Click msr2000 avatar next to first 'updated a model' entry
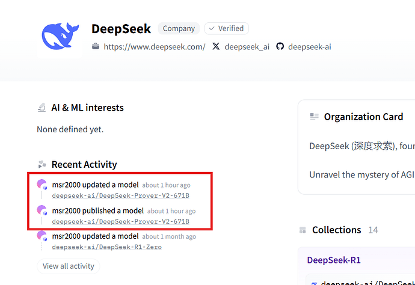The image size is (415, 285). (x=42, y=184)
